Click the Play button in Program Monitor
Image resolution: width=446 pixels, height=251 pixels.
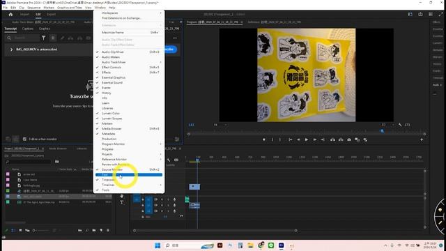[x=307, y=139]
